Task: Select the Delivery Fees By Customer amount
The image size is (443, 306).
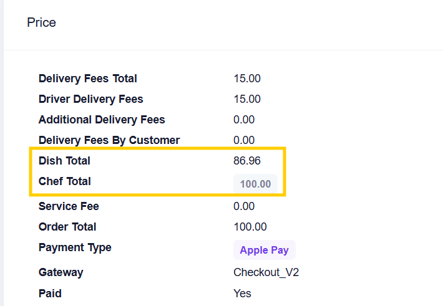Action: pyautogui.click(x=244, y=140)
